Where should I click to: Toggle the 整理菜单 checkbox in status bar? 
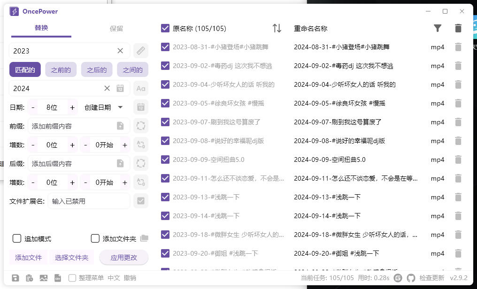(x=73, y=278)
